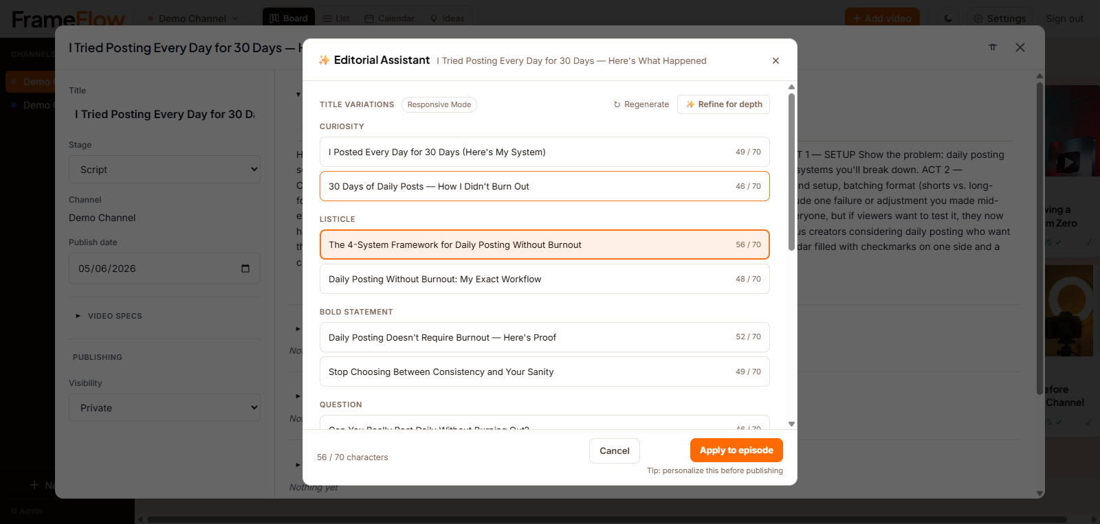
Task: Select title '30 Days of Daily Posts — How I Didn't Burn Out'
Action: [544, 186]
